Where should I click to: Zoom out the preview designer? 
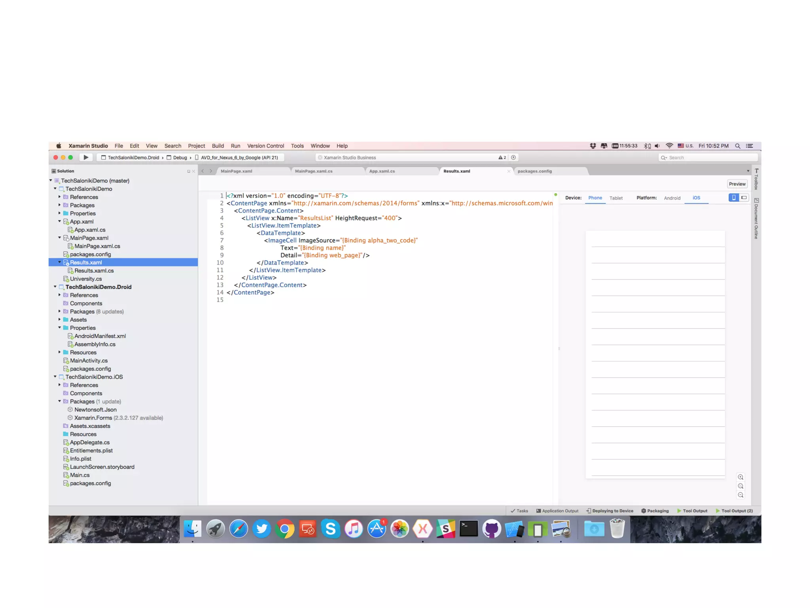740,495
